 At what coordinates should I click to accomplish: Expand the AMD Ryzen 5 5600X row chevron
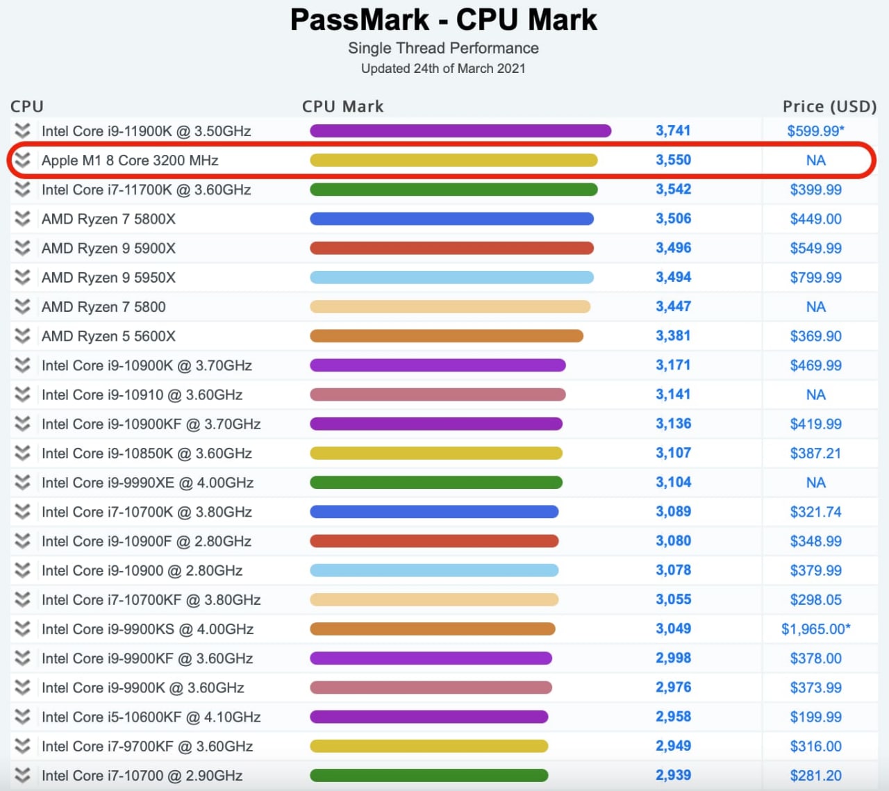23,336
